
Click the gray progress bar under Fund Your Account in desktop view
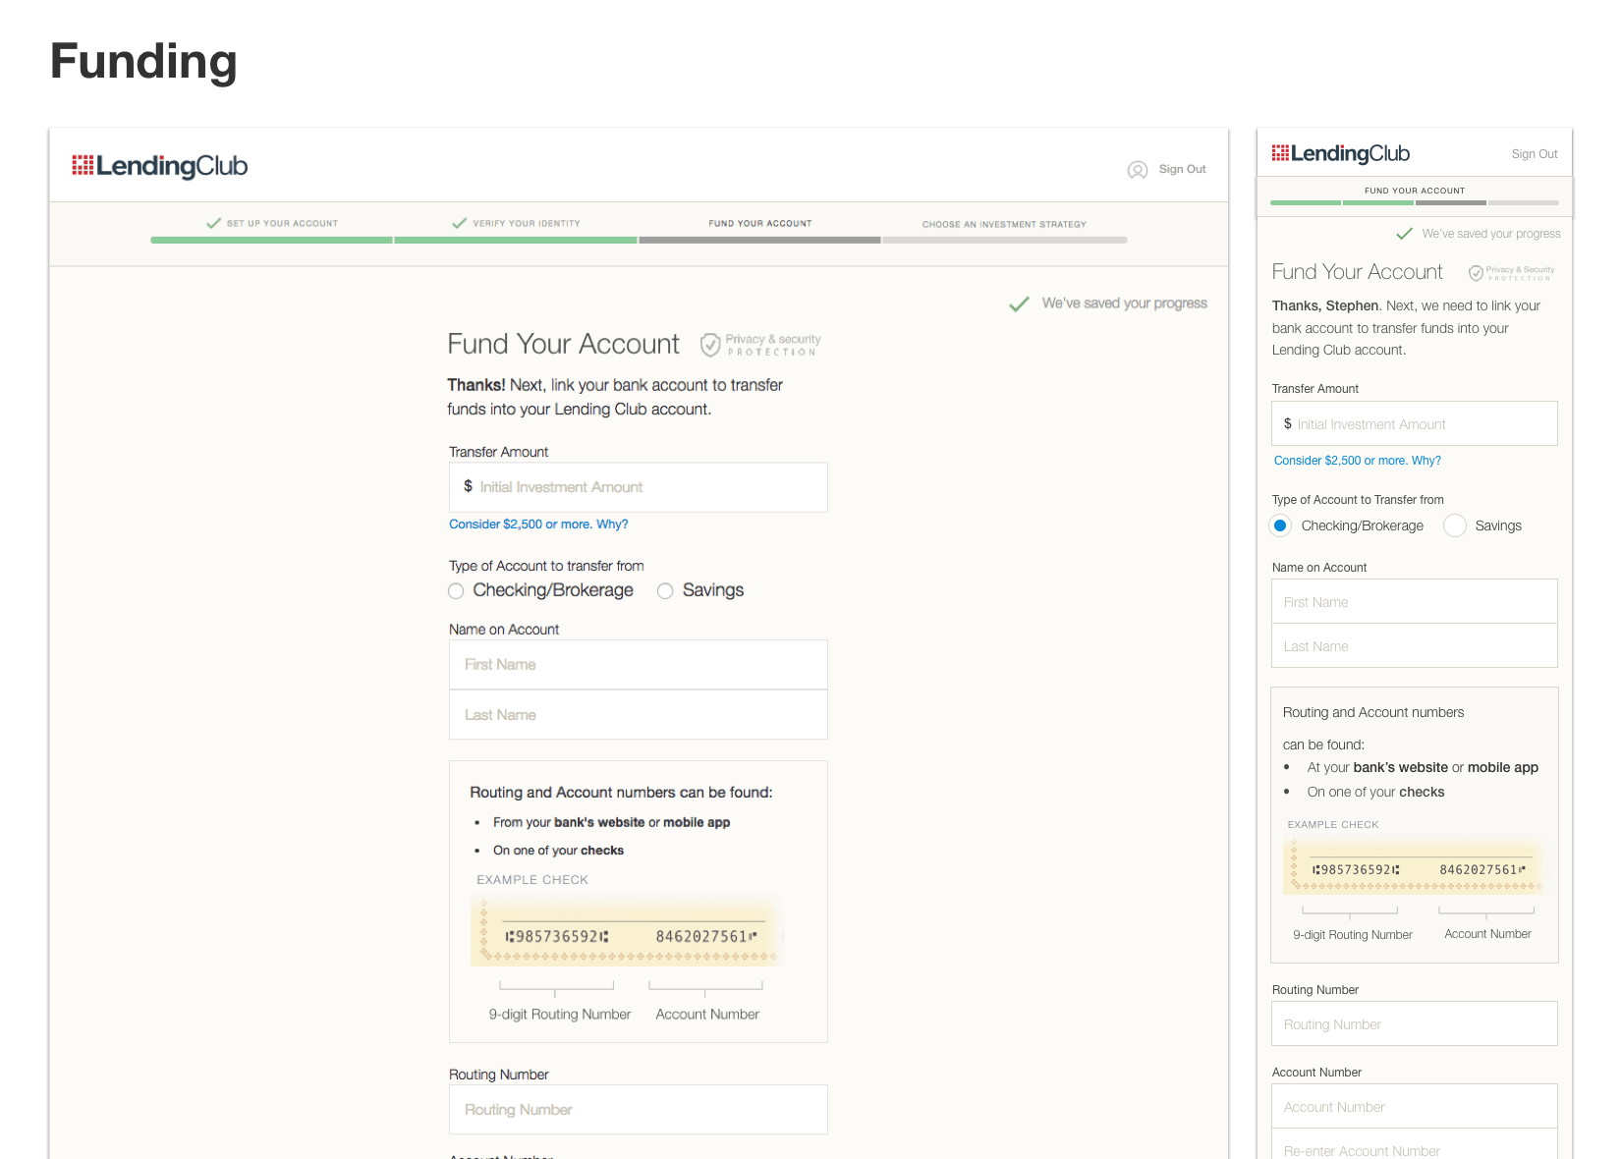tap(759, 240)
